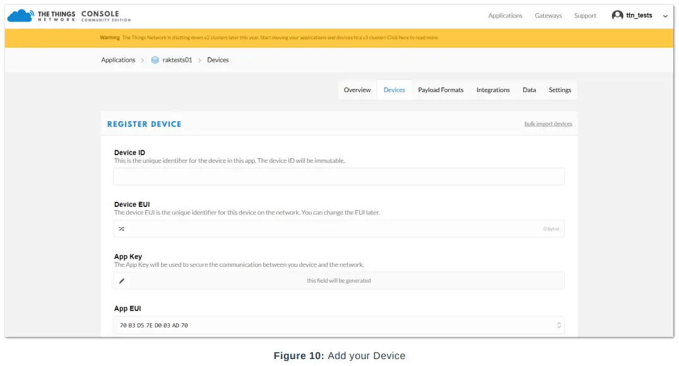This screenshot has height=366, width=679.
Task: Open the App EUI selector
Action: 559,324
